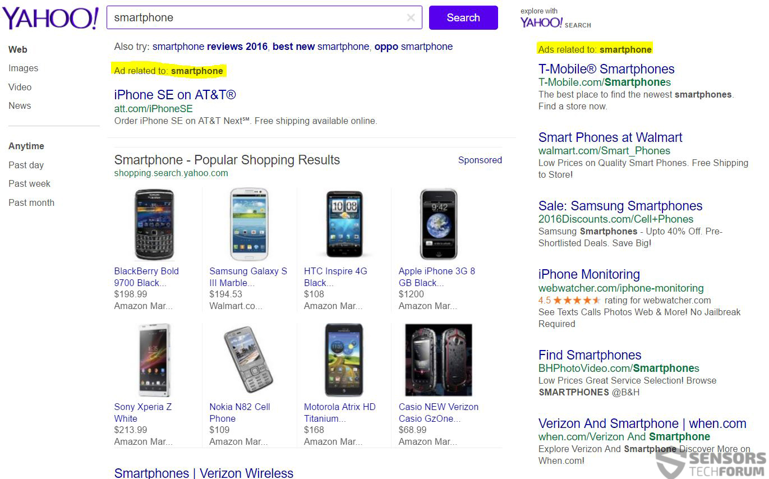Clear the search box with the X icon
The image size is (769, 479).
(411, 17)
